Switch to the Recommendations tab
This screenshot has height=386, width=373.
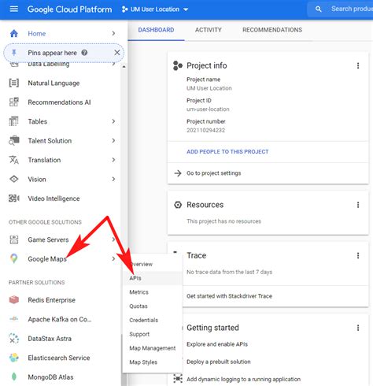(272, 30)
